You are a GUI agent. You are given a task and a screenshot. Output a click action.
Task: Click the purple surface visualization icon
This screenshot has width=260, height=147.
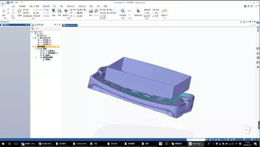[x=138, y=11]
